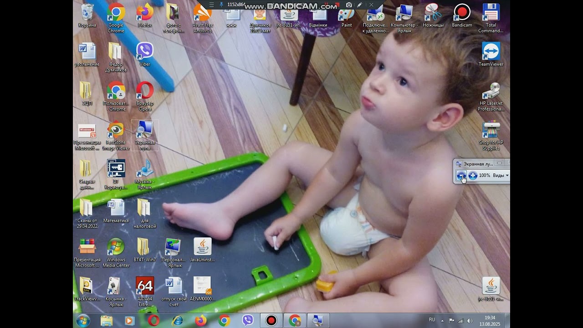583x328 pixels.
Task: Select the Старые данные folder
Action: click(x=87, y=175)
